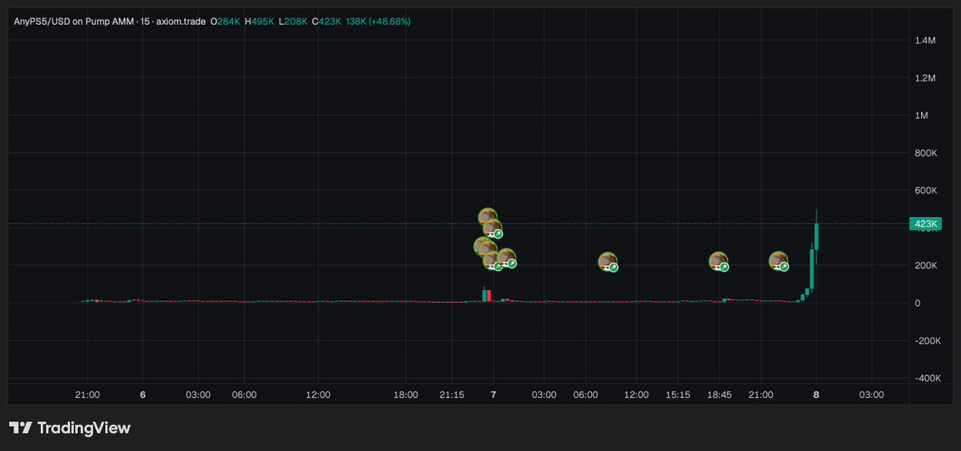Select the last trade marker before the price spike
Viewport: 961px width, 451px height.
(x=778, y=260)
